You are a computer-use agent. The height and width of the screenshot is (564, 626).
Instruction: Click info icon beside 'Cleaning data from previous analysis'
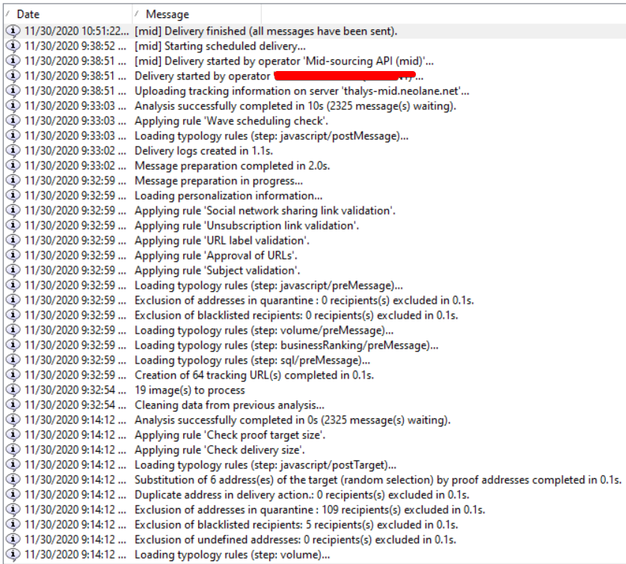12,405
